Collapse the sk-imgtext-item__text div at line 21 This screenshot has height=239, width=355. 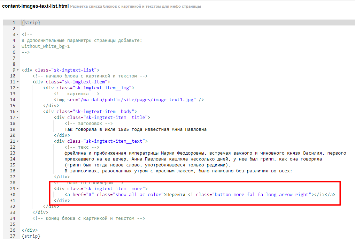18,141
